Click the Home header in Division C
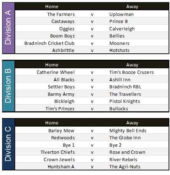Image resolution: width=170 pixels, height=175 pixels. click(x=52, y=123)
